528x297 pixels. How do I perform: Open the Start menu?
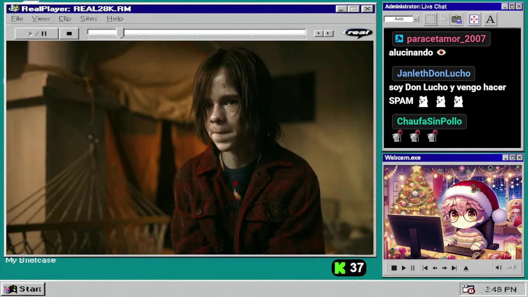(23, 289)
